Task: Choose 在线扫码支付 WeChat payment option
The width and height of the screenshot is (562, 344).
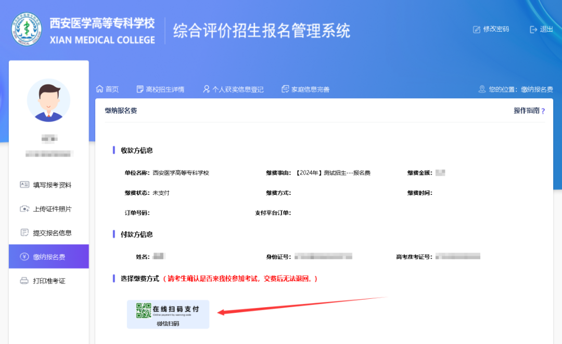Action: (168, 314)
